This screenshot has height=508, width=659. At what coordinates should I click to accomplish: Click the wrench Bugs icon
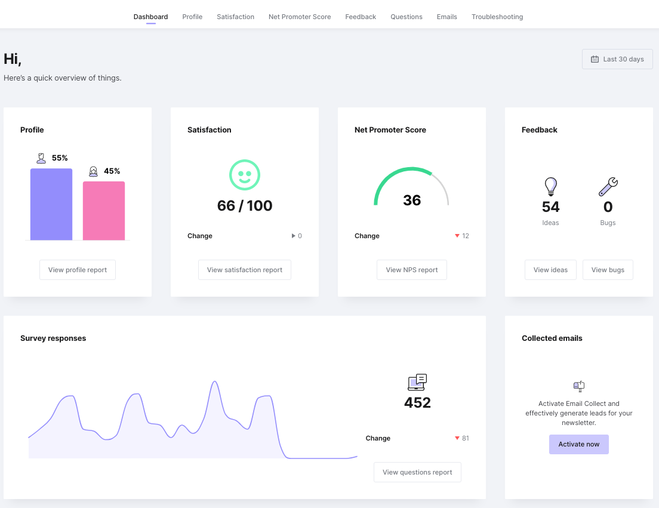click(608, 186)
